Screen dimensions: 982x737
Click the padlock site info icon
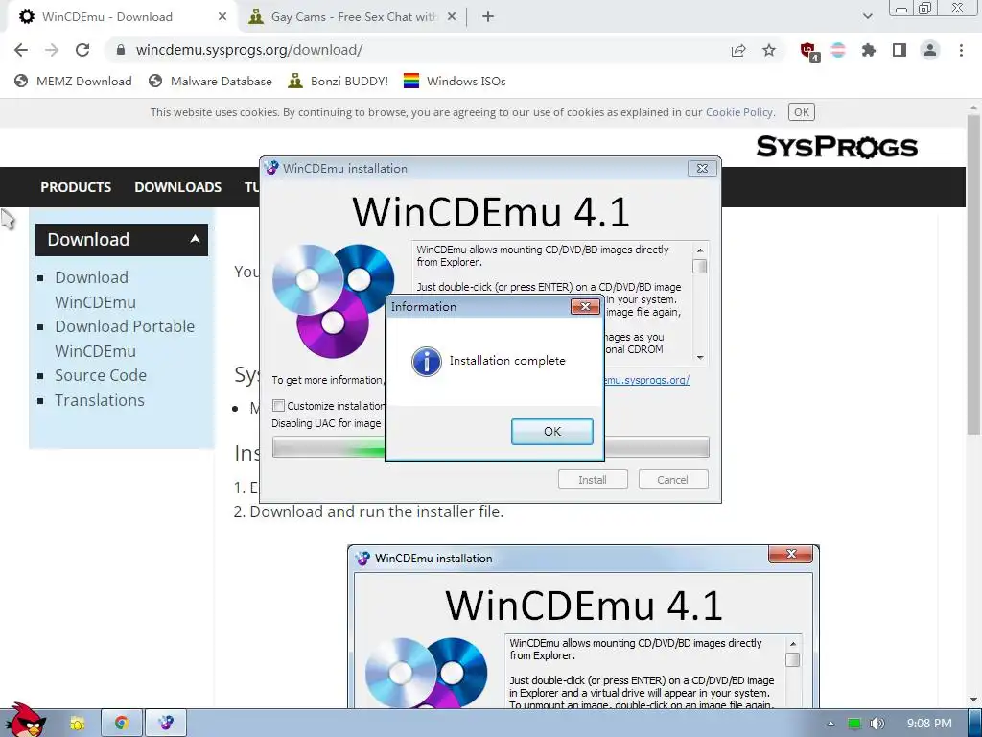[x=121, y=50]
